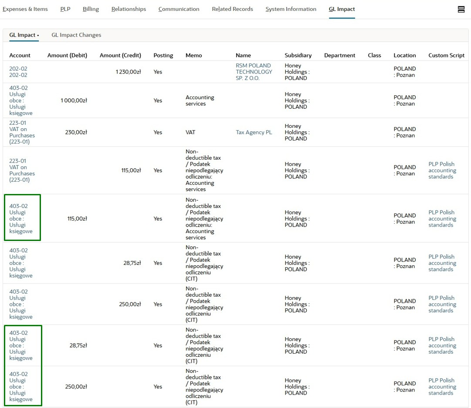
Task: Switch to GL Impact Changes subtab
Action: click(76, 35)
